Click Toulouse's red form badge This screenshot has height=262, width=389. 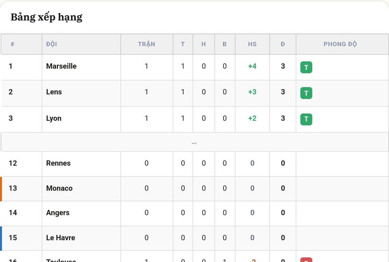coord(306,260)
